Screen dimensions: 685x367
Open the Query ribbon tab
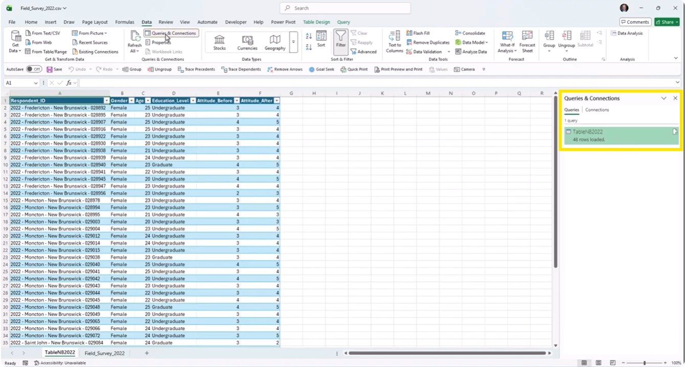(x=344, y=22)
